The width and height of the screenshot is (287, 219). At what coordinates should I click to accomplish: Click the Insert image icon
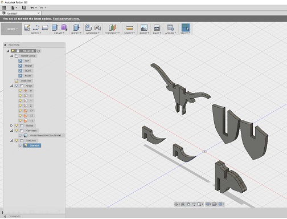144,27
